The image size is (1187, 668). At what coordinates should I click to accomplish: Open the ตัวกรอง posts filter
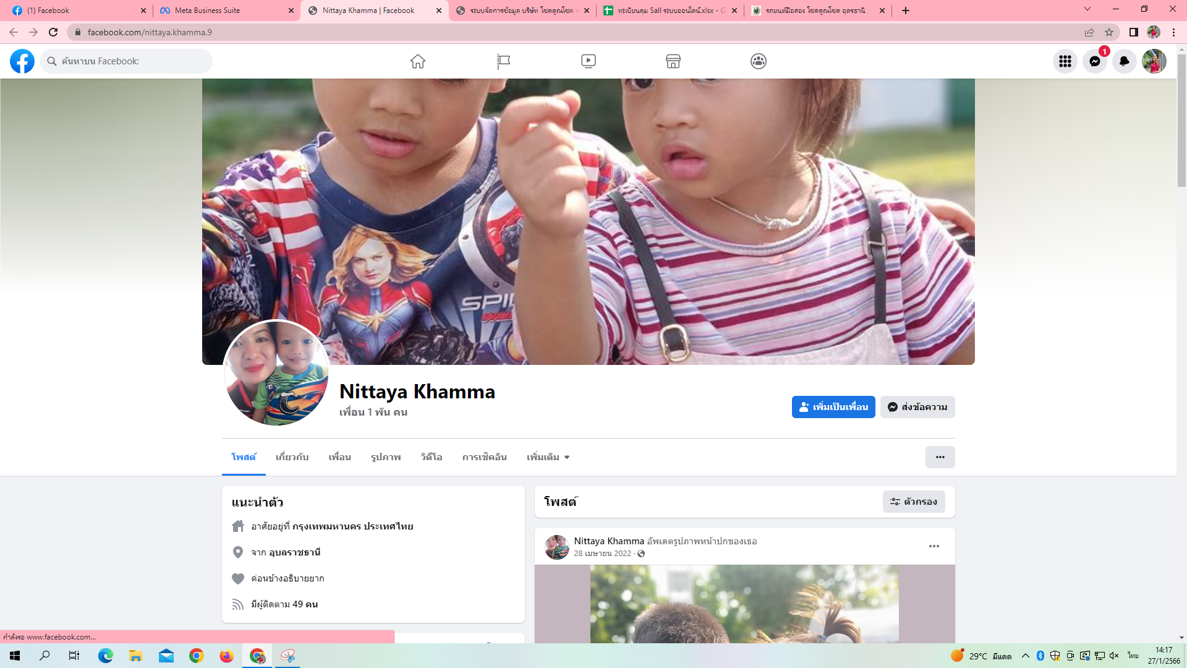pos(914,502)
